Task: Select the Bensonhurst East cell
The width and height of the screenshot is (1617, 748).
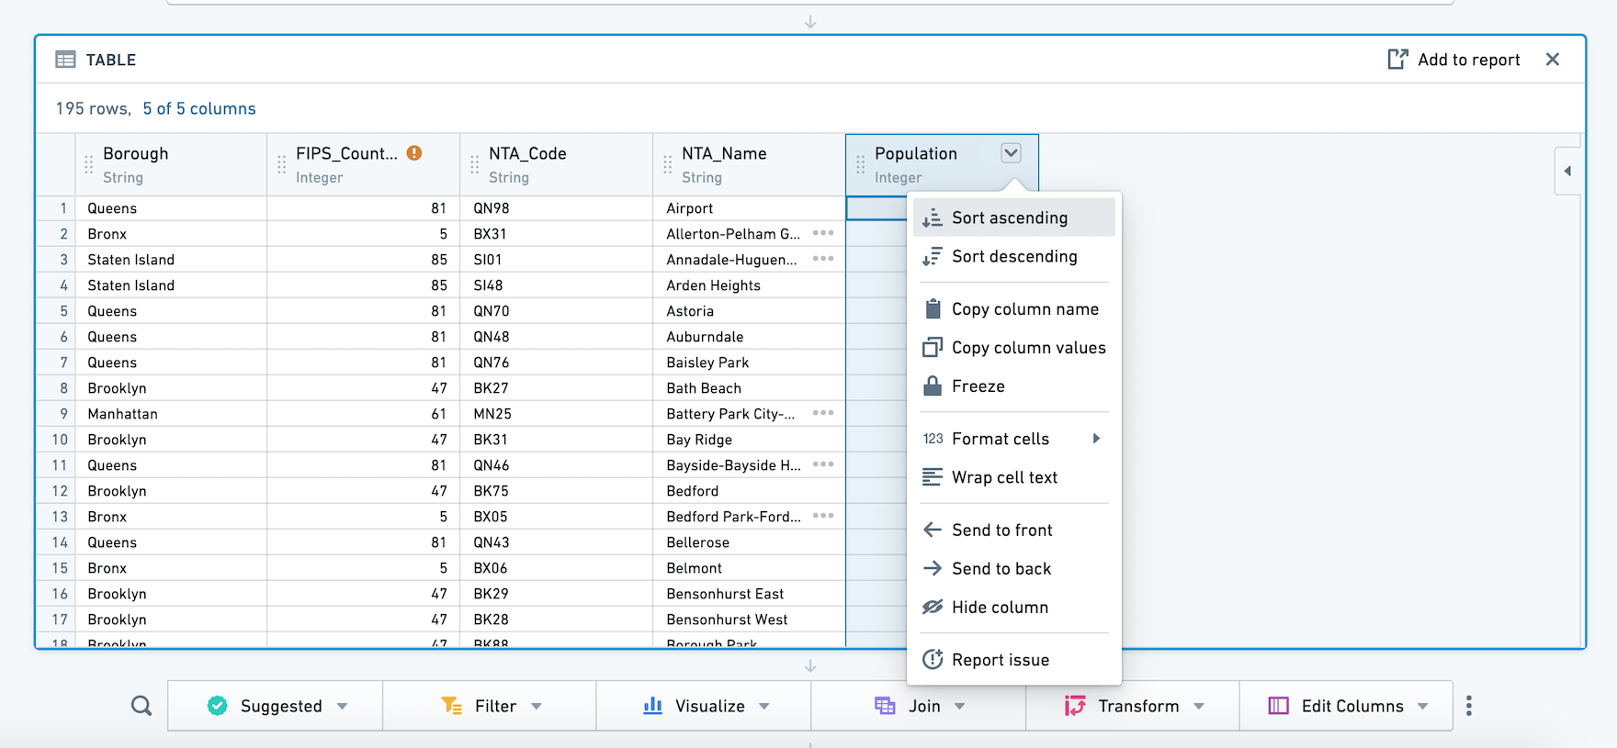Action: coord(749,594)
